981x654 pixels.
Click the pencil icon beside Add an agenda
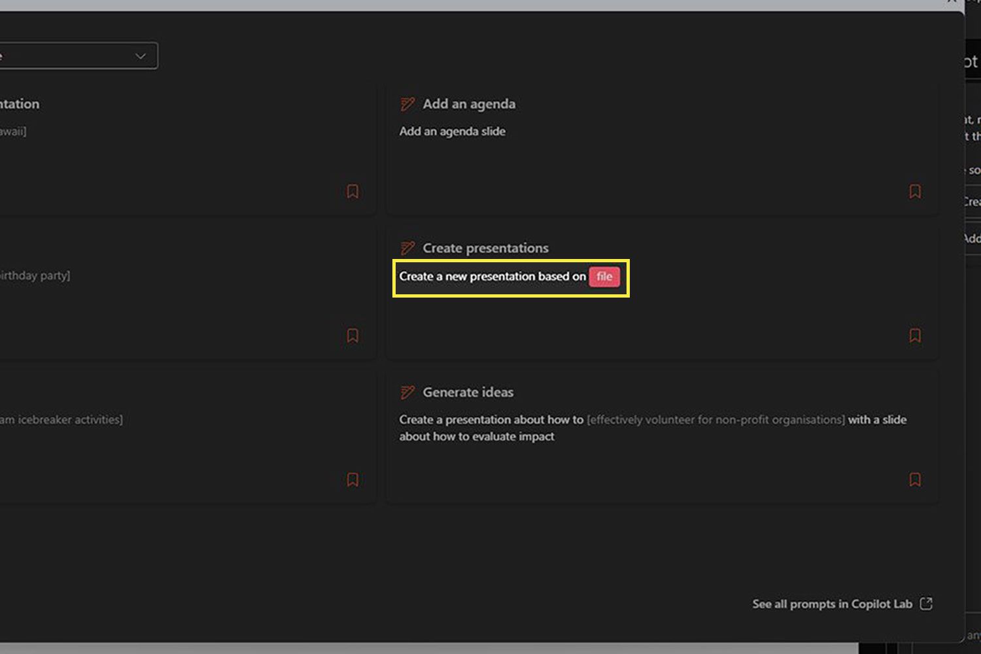click(x=407, y=104)
